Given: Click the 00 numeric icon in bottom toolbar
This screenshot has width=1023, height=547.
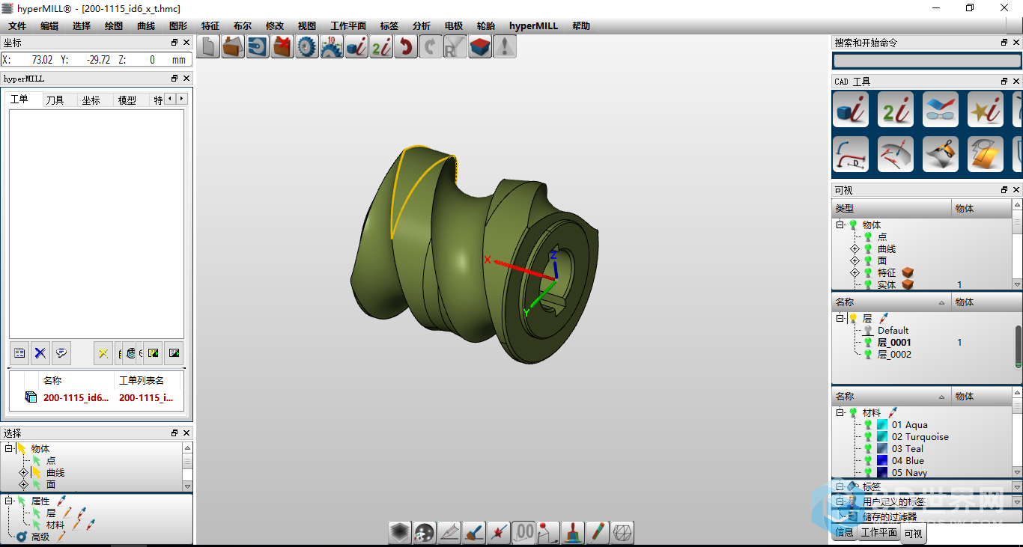Looking at the screenshot, I should click(x=523, y=532).
